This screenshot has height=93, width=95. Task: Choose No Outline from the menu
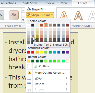(48, 66)
